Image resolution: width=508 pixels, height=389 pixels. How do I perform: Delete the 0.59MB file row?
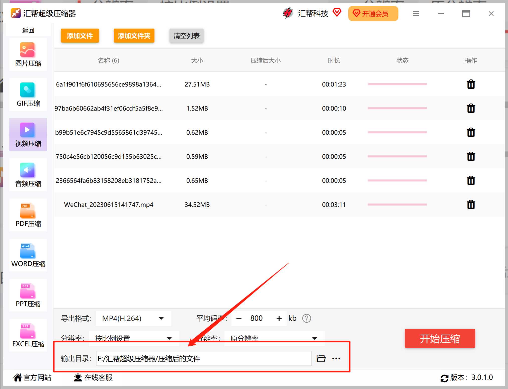[x=471, y=156]
